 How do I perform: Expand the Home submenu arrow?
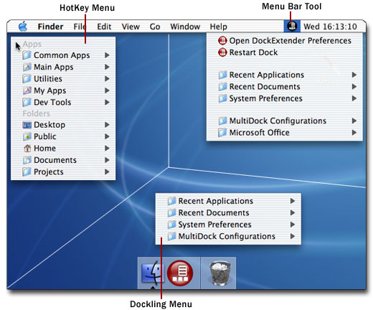[107, 149]
